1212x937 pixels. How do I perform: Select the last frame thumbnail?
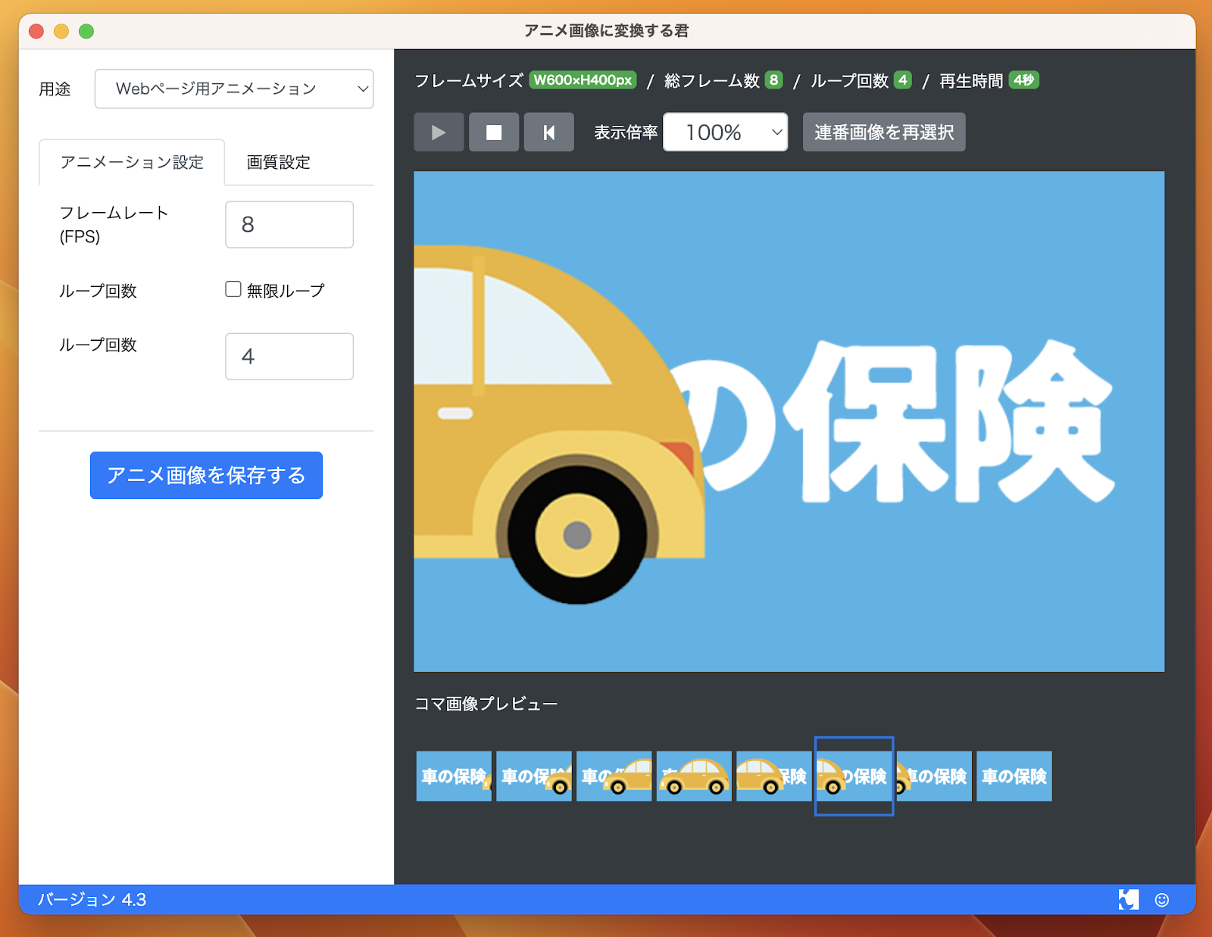point(1014,776)
